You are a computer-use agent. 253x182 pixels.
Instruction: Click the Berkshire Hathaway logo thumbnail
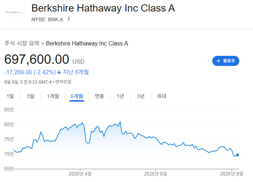click(x=14, y=12)
